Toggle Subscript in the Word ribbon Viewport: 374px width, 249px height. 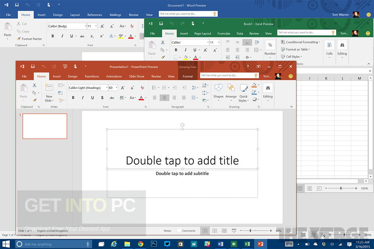pos(92,36)
